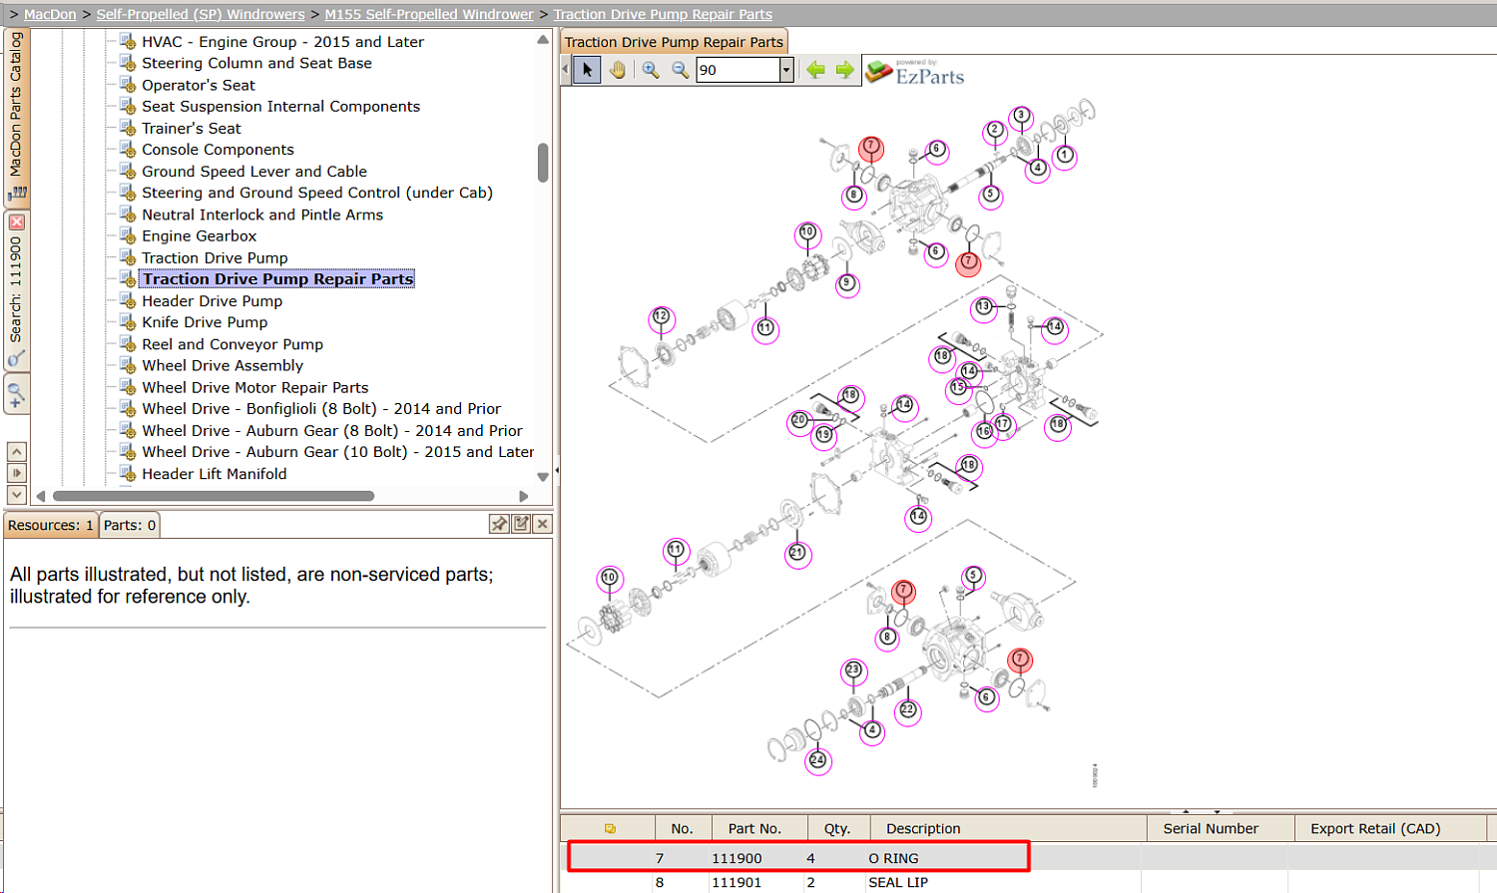Select callout 21 in the parts diagram
Screen dimensions: 1497x893
coord(797,553)
